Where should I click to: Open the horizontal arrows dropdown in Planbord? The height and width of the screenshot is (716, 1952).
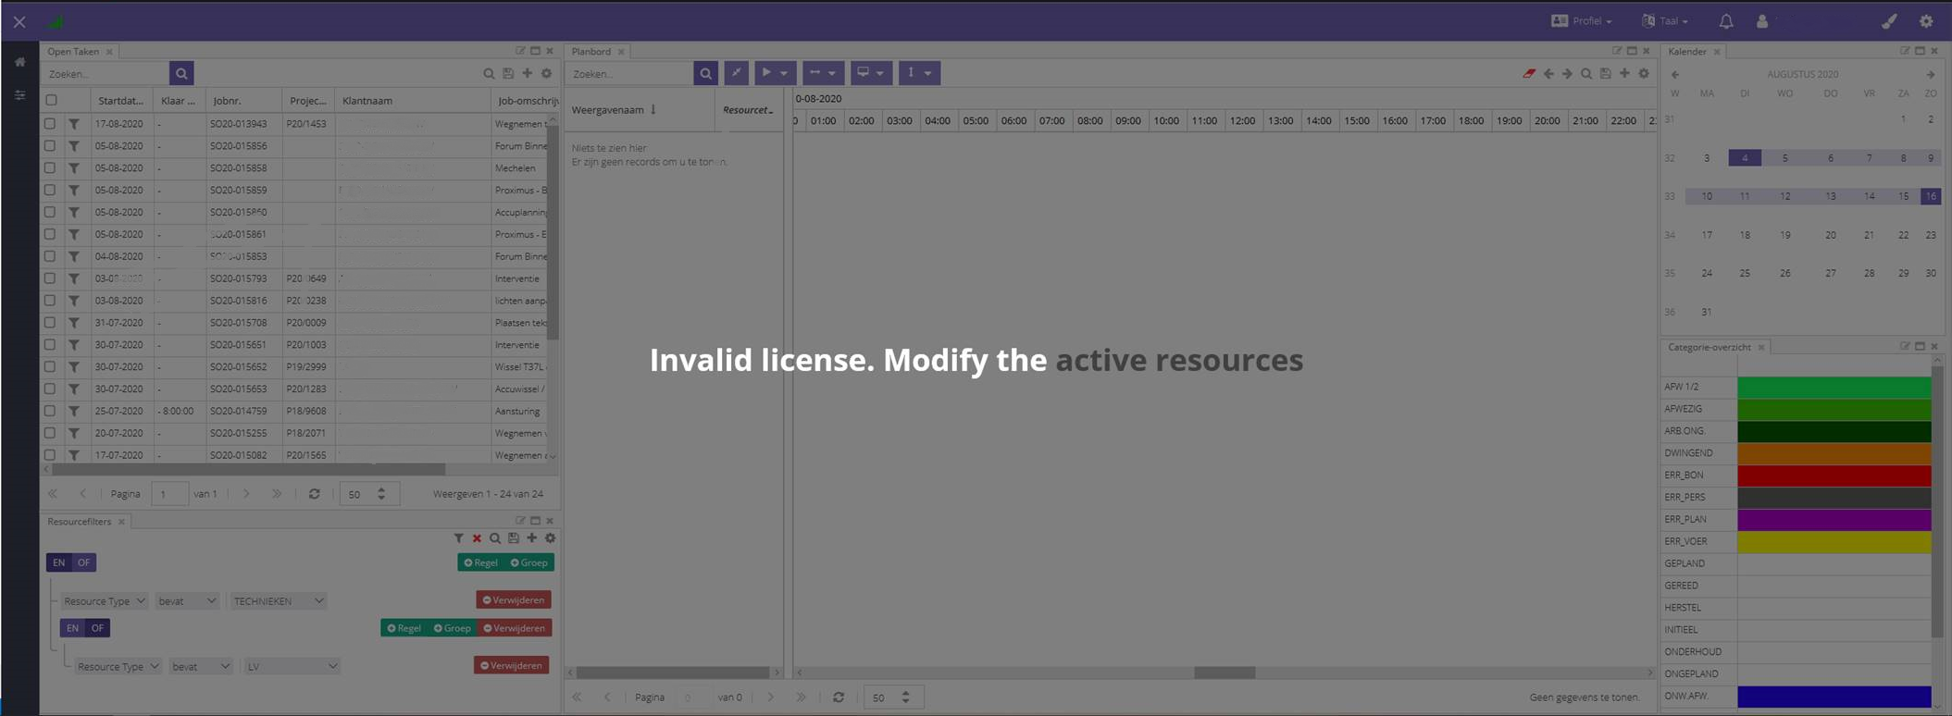823,73
